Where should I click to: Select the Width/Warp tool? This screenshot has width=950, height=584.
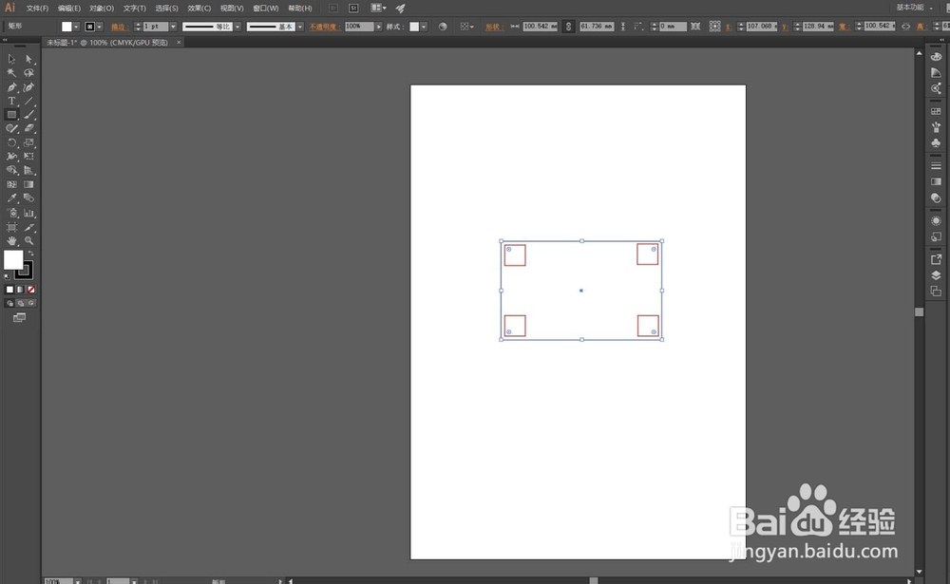click(11, 157)
